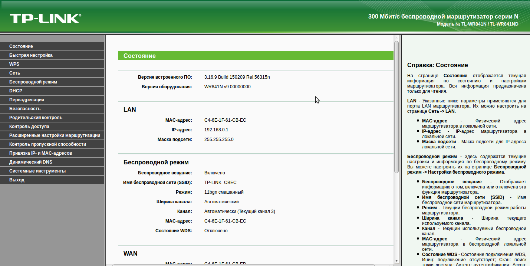Viewport: 530px width, 266px height.
Task: Click the LAN MAC address C4-6E-1F-61-CB-EC
Action: coord(225,120)
